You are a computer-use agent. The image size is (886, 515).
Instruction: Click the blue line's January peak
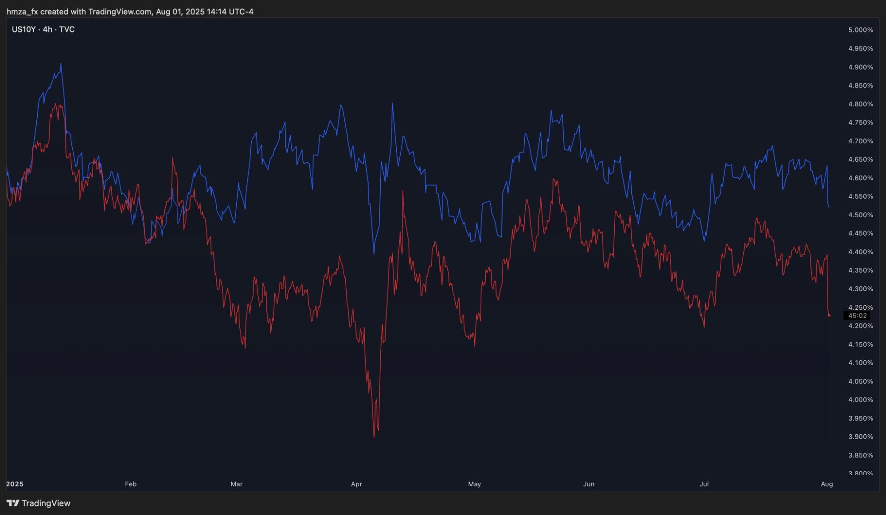click(x=61, y=64)
